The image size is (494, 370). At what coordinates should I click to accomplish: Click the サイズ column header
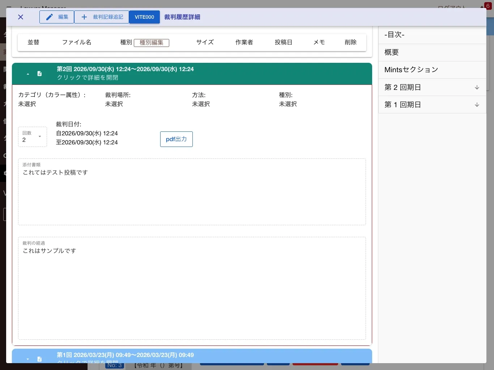[x=205, y=42]
